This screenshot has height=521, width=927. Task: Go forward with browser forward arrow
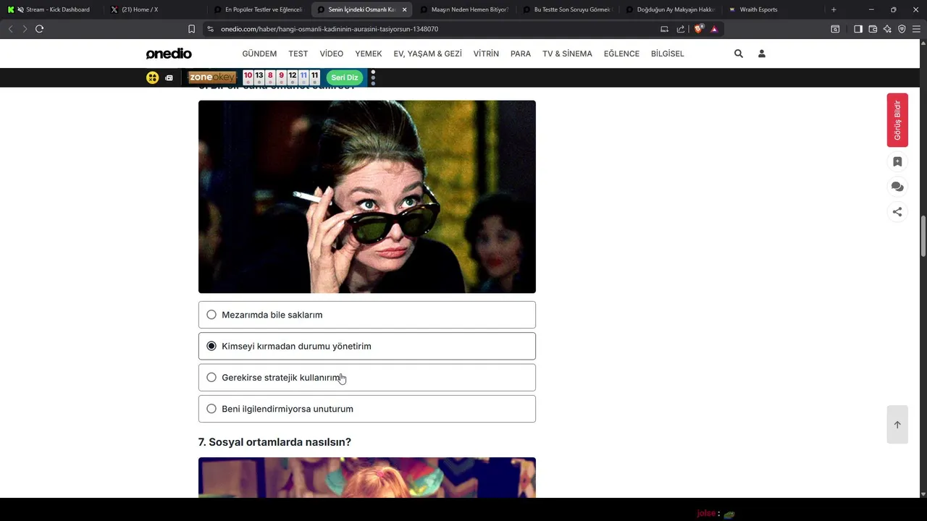[x=25, y=29]
